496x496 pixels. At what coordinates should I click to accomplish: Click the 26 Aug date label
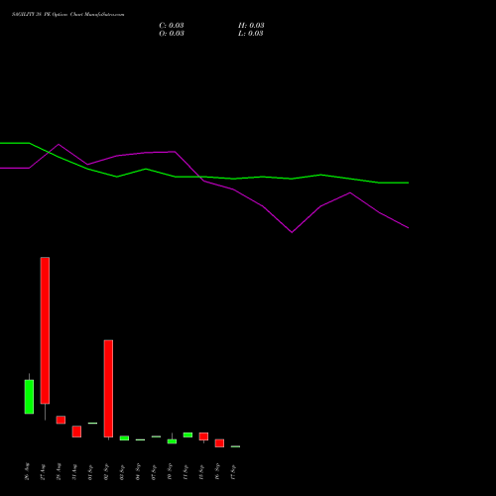27,471
